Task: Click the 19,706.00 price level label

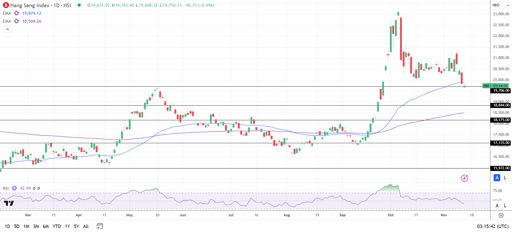Action: point(501,91)
